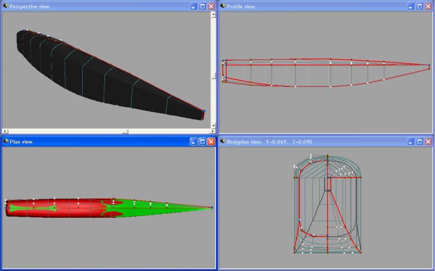435x271 pixels.
Task: Click the Plan view window icon
Action: coord(6,142)
